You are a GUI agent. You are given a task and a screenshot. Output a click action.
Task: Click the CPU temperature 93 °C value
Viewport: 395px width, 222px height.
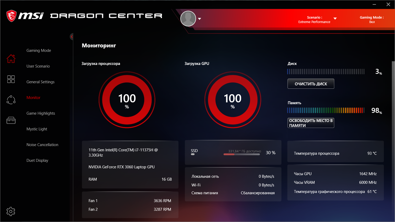372,153
